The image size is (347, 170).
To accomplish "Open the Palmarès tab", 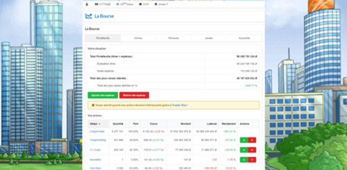I will point(173,38).
